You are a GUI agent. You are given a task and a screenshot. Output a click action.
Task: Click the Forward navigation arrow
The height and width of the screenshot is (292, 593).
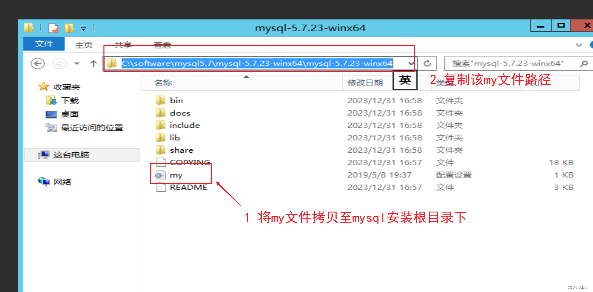click(x=60, y=63)
